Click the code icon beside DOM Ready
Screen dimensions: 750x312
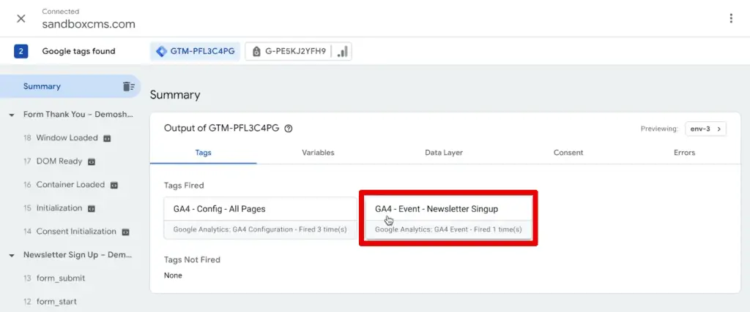pos(92,161)
